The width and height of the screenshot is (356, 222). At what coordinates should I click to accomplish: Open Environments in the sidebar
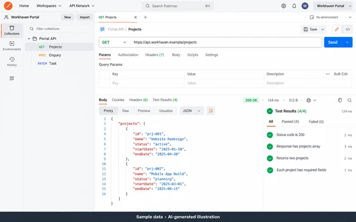point(12,46)
